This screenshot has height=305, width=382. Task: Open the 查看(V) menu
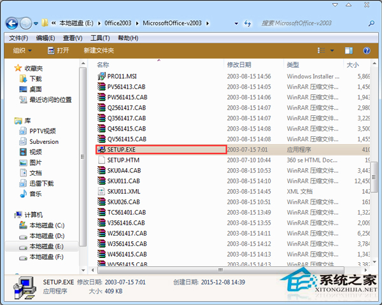pyautogui.click(x=73, y=38)
